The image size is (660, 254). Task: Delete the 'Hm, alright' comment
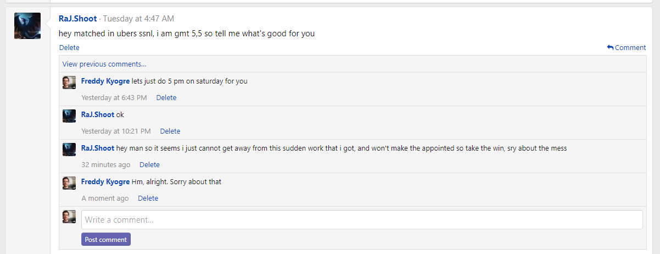tap(148, 198)
